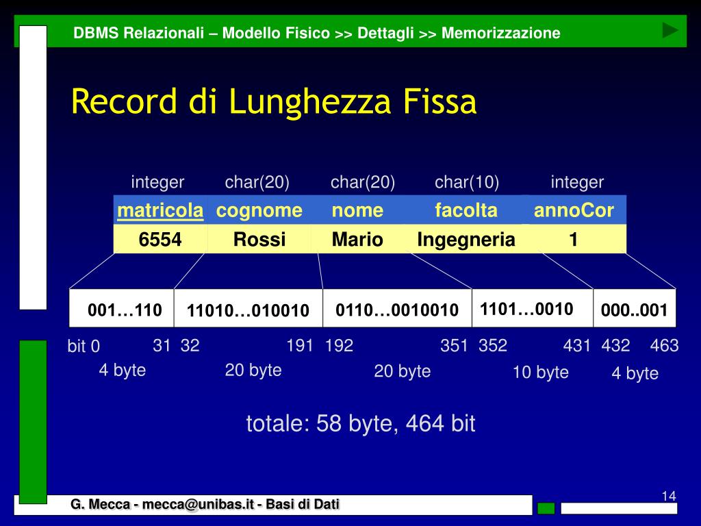Select the cell containing 'Mario'
The image size is (701, 526).
tap(357, 239)
